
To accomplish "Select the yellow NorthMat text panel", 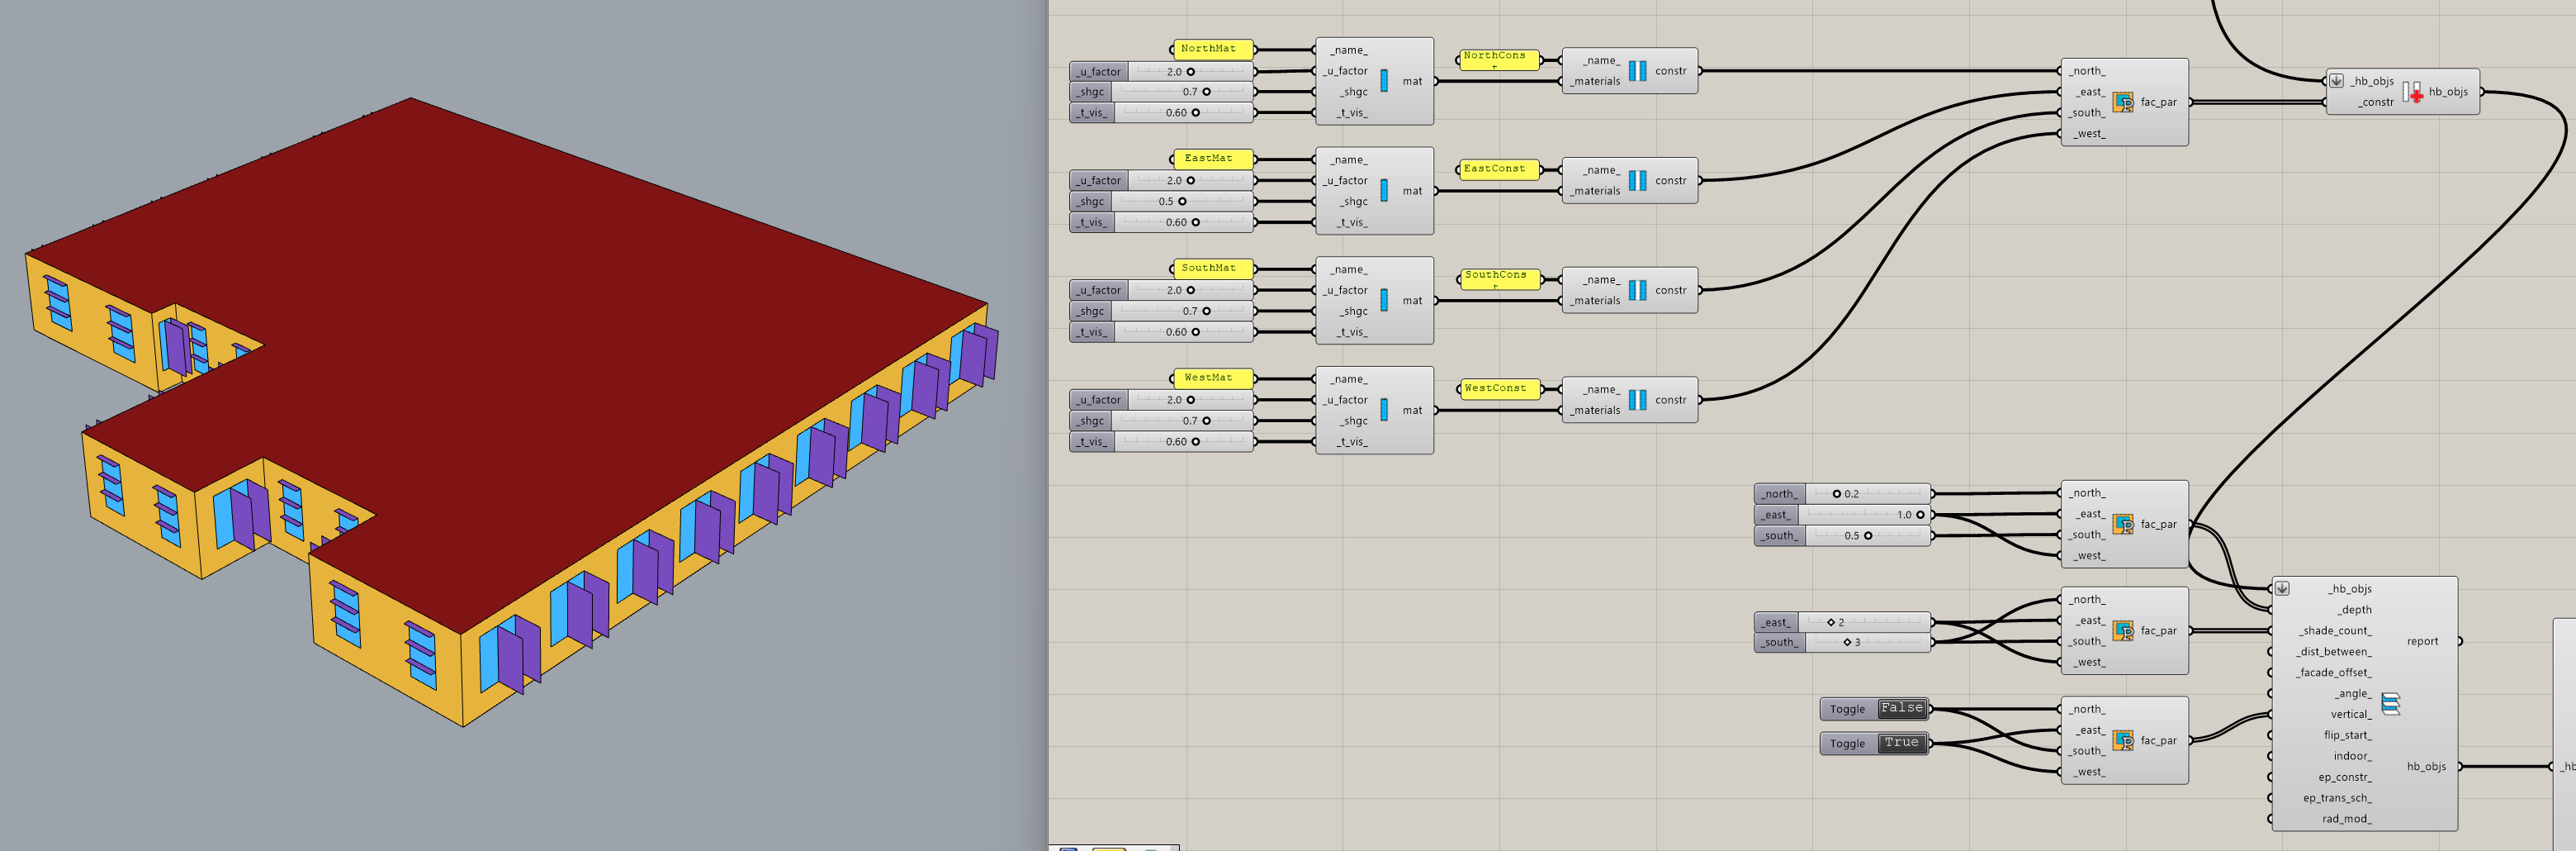I will click(1209, 49).
